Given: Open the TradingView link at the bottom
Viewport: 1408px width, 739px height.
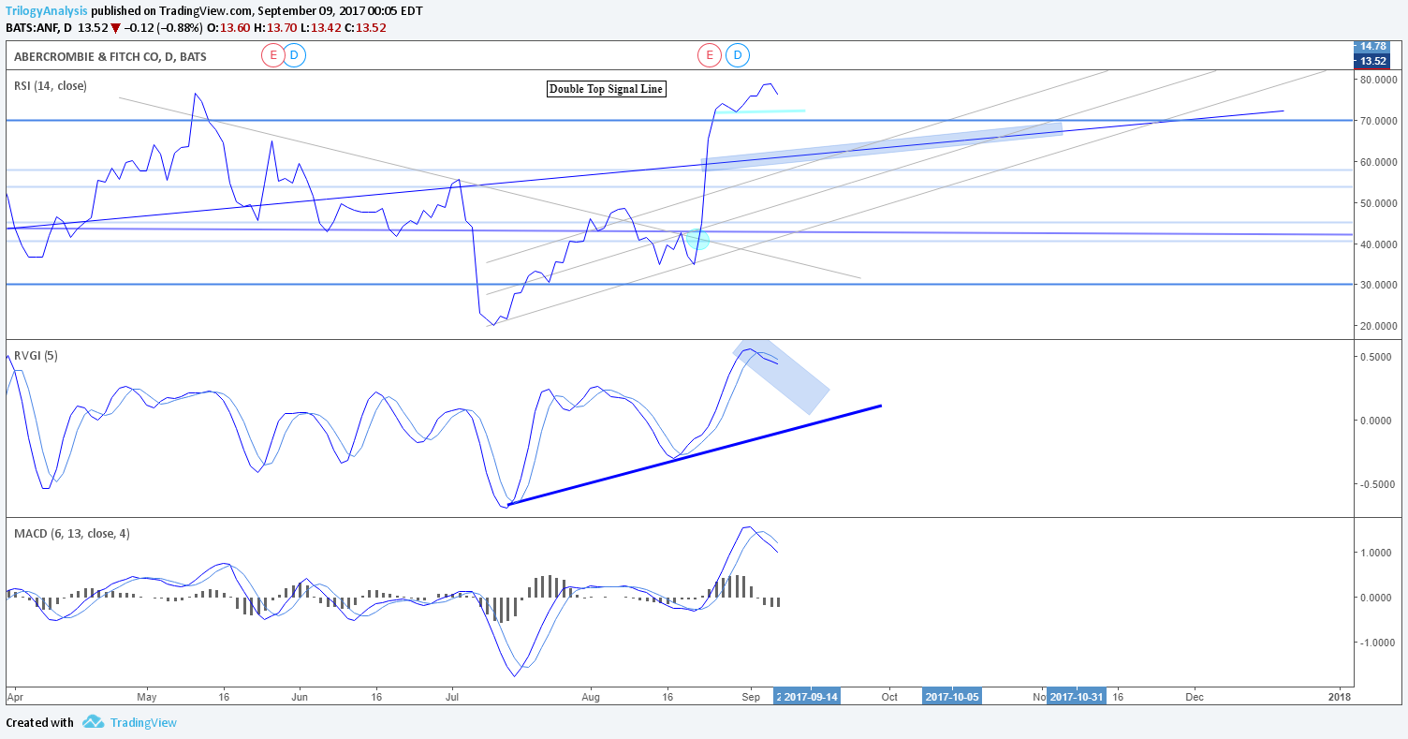Looking at the screenshot, I should (x=143, y=722).
